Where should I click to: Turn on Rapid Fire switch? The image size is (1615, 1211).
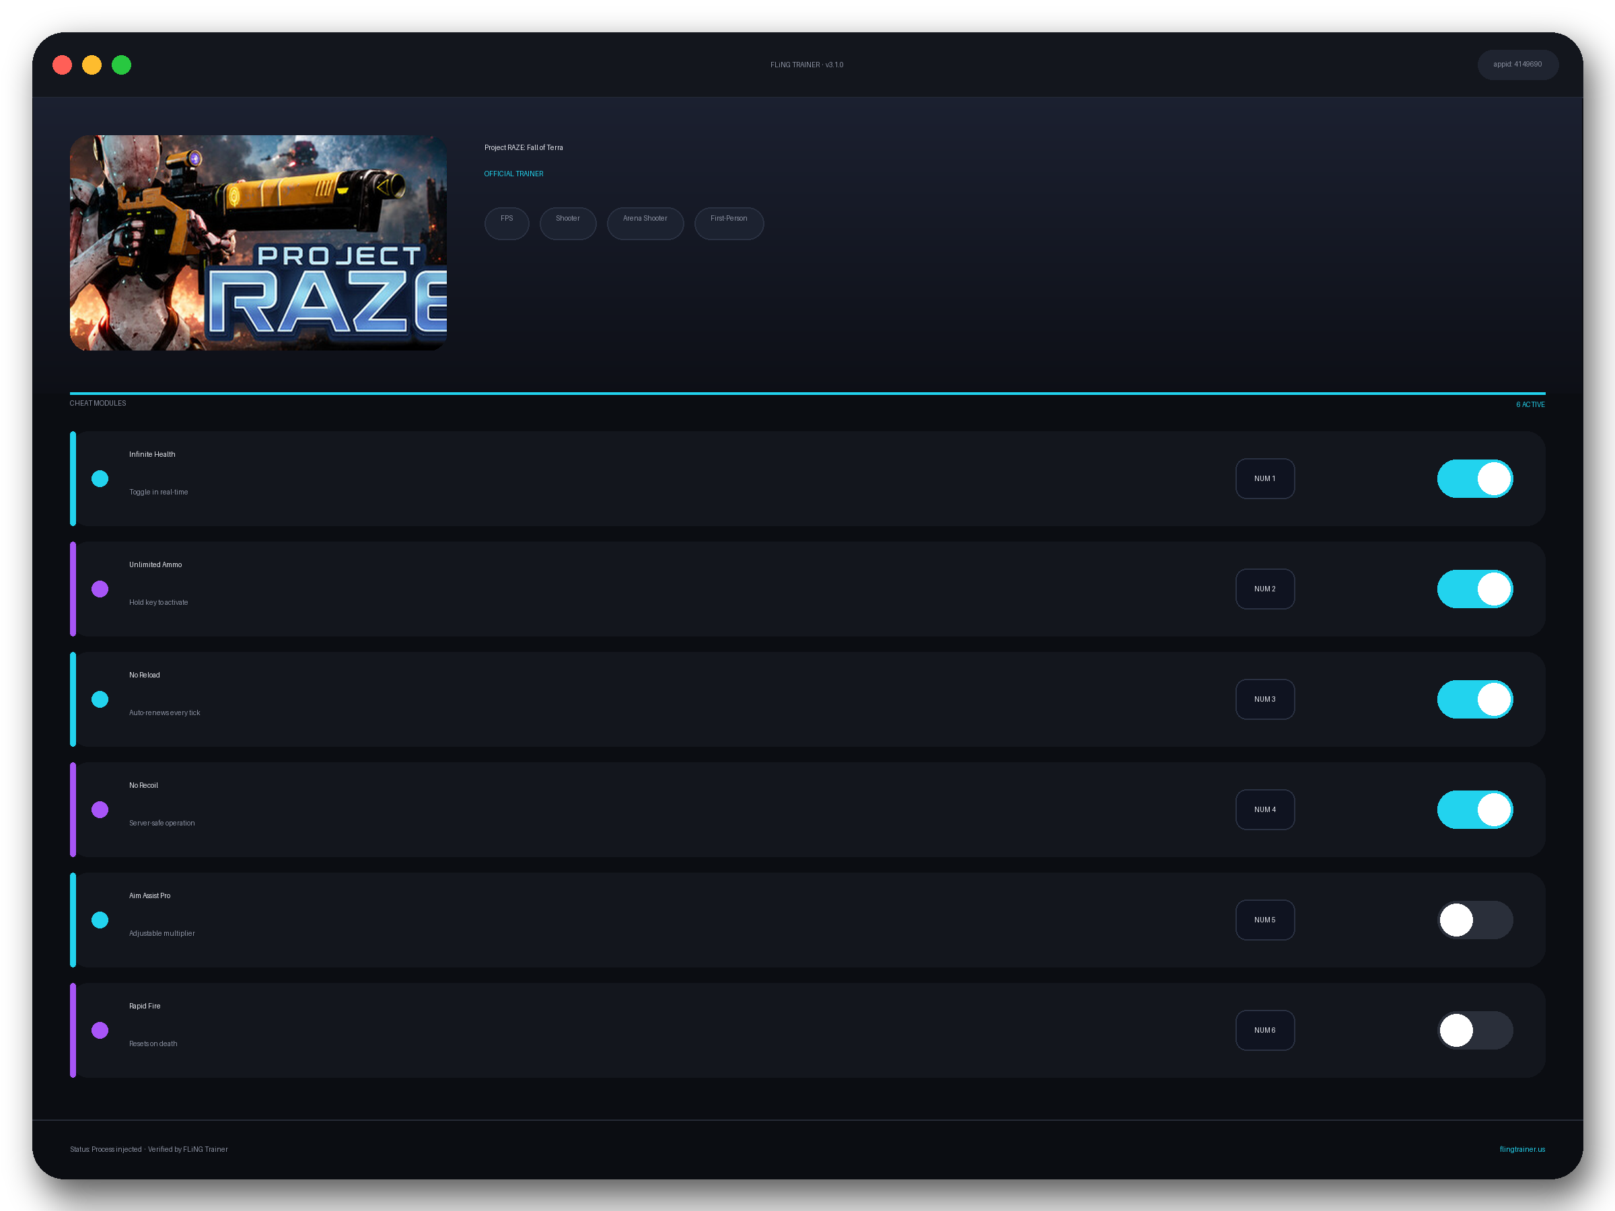1475,1029
